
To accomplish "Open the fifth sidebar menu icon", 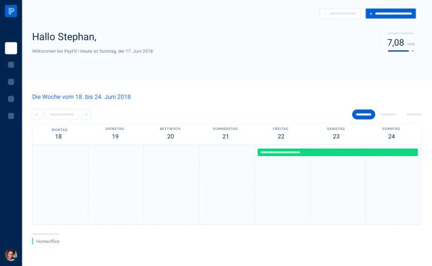I will pyautogui.click(x=11, y=116).
